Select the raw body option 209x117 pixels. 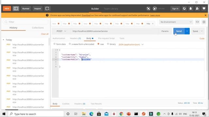98,44
